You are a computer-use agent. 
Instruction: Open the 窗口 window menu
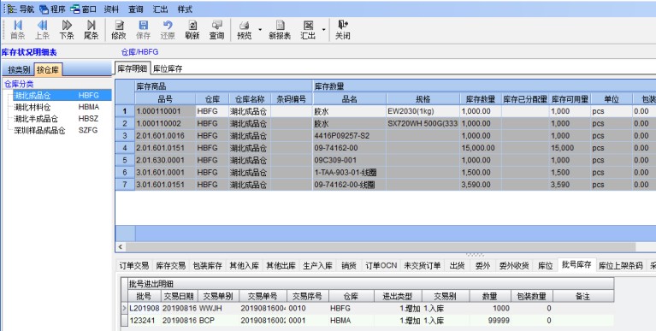[84, 9]
